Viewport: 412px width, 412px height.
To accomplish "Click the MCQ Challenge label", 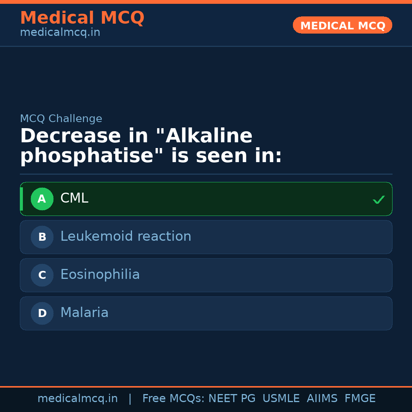I will click(61, 119).
